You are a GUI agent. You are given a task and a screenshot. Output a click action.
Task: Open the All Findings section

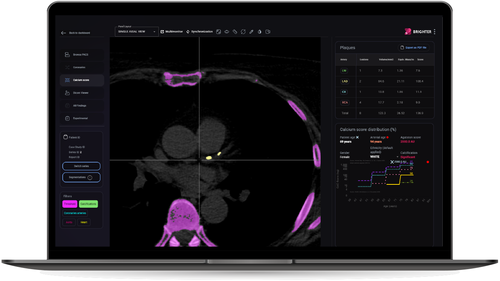(82, 105)
